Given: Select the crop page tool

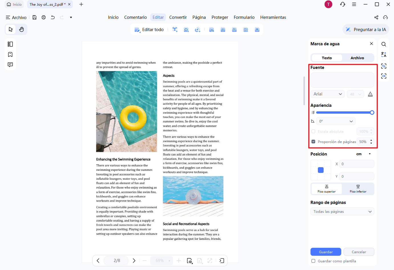Looking at the screenshot, I should point(212,30).
